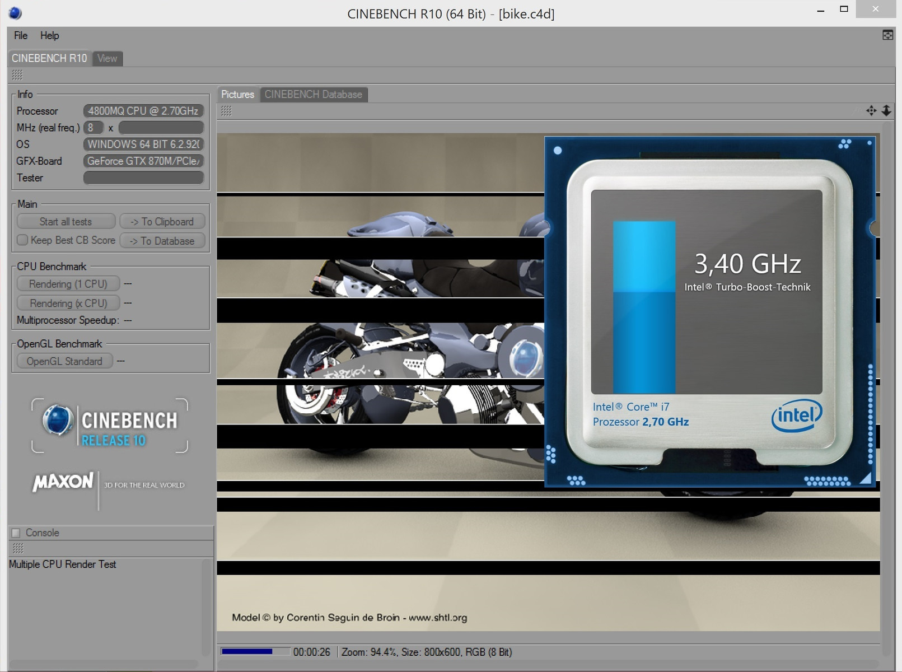This screenshot has width=902, height=672.
Task: Open the CINEBENCH Database tab
Action: 314,94
